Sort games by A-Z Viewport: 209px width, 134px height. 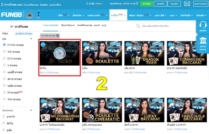coord(104,25)
